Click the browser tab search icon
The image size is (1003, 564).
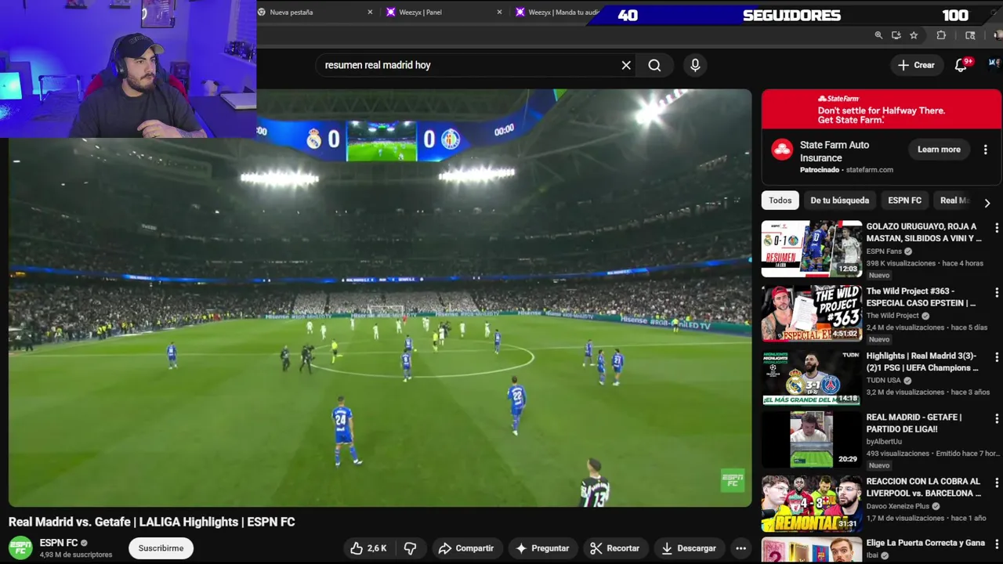tap(970, 35)
